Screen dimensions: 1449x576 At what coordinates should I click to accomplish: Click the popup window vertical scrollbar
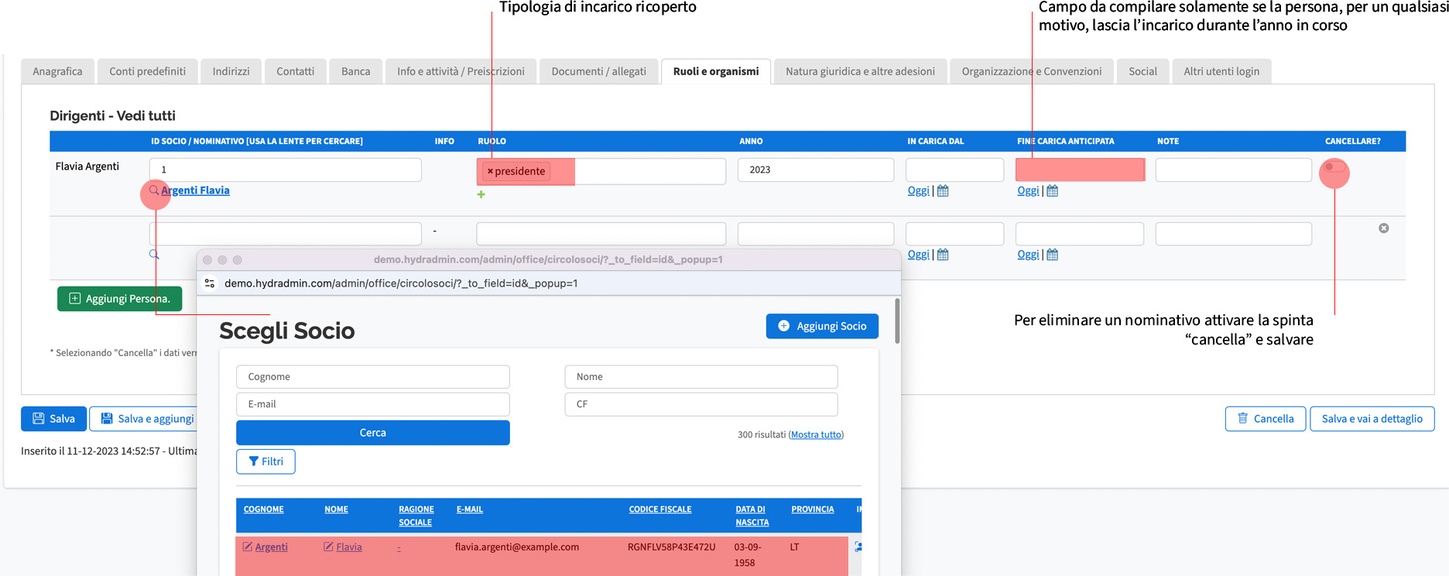point(897,321)
